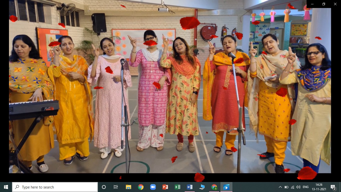Show hidden system tray icons
This screenshot has width=341, height=192.
(280, 187)
